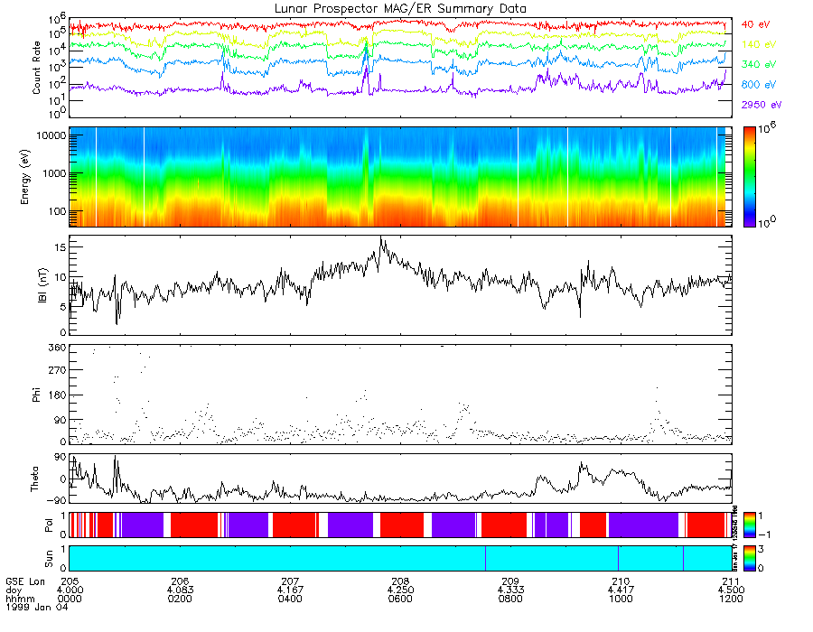Click the "hhmm" row label
Viewport: 813px width, 632px height.
(20, 599)
